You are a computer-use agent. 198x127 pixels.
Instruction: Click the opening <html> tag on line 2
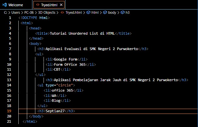[27, 23]
